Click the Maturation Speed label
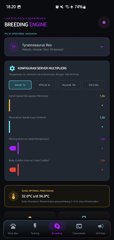Image resolution: width=114 pixels, height=240 pixels. (x=27, y=117)
